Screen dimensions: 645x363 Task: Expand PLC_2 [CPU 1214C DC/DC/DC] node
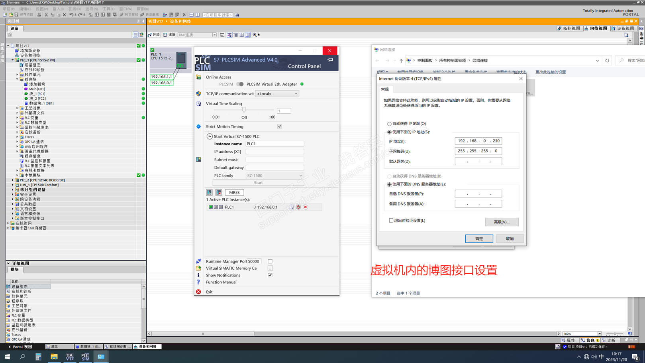[x=13, y=180]
